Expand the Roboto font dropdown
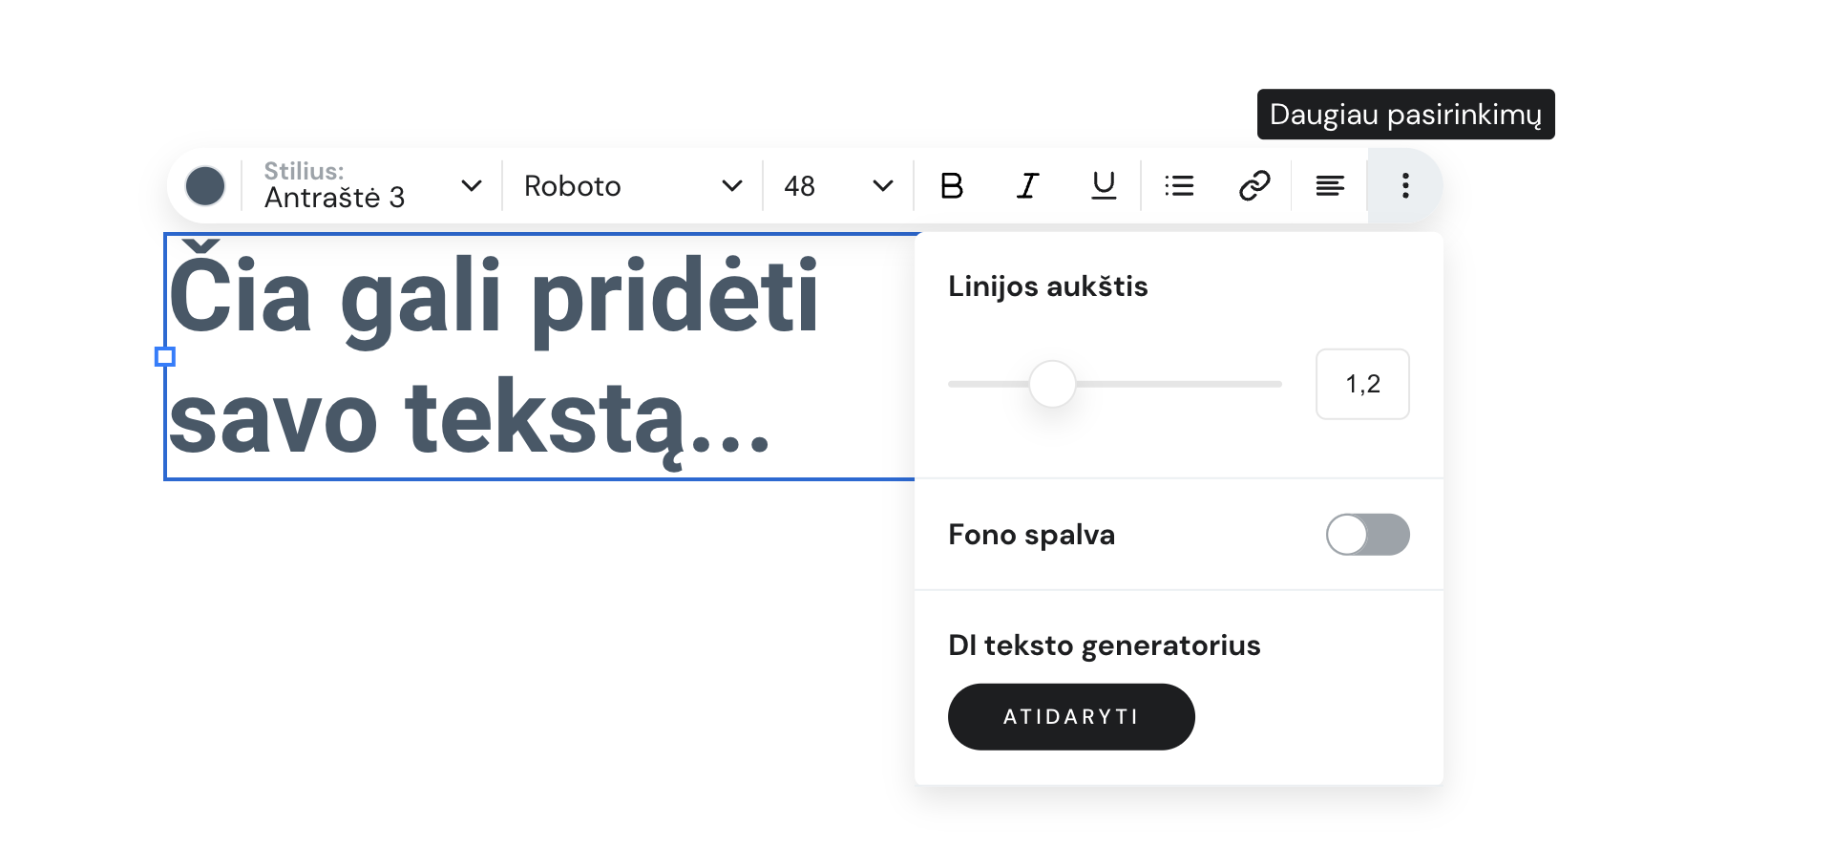Screen dimensions: 1833x867 632,185
